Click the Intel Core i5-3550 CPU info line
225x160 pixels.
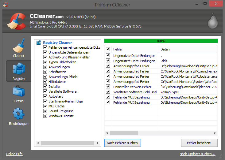point(86,26)
